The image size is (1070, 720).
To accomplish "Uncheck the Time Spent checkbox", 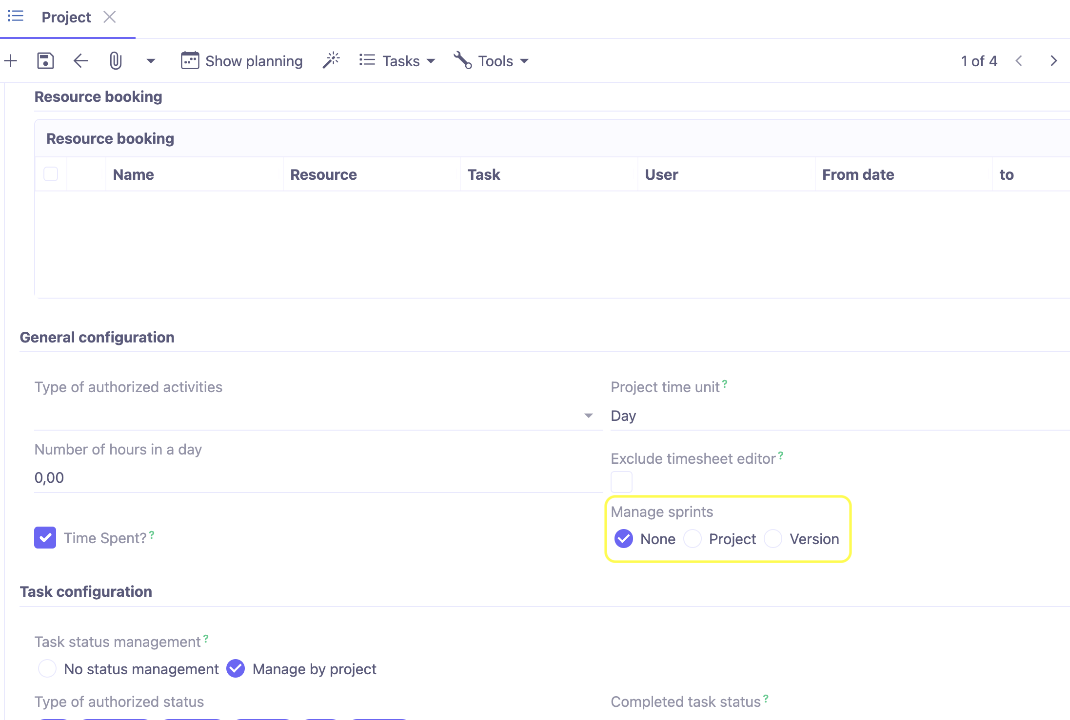I will pyautogui.click(x=45, y=537).
